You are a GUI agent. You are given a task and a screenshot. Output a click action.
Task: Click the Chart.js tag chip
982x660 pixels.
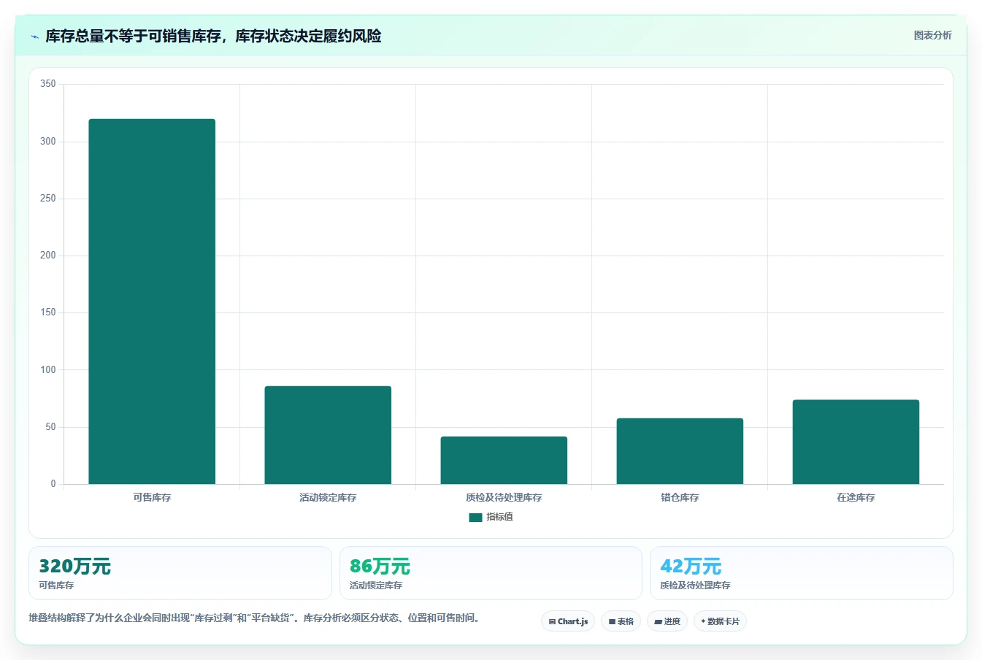568,621
